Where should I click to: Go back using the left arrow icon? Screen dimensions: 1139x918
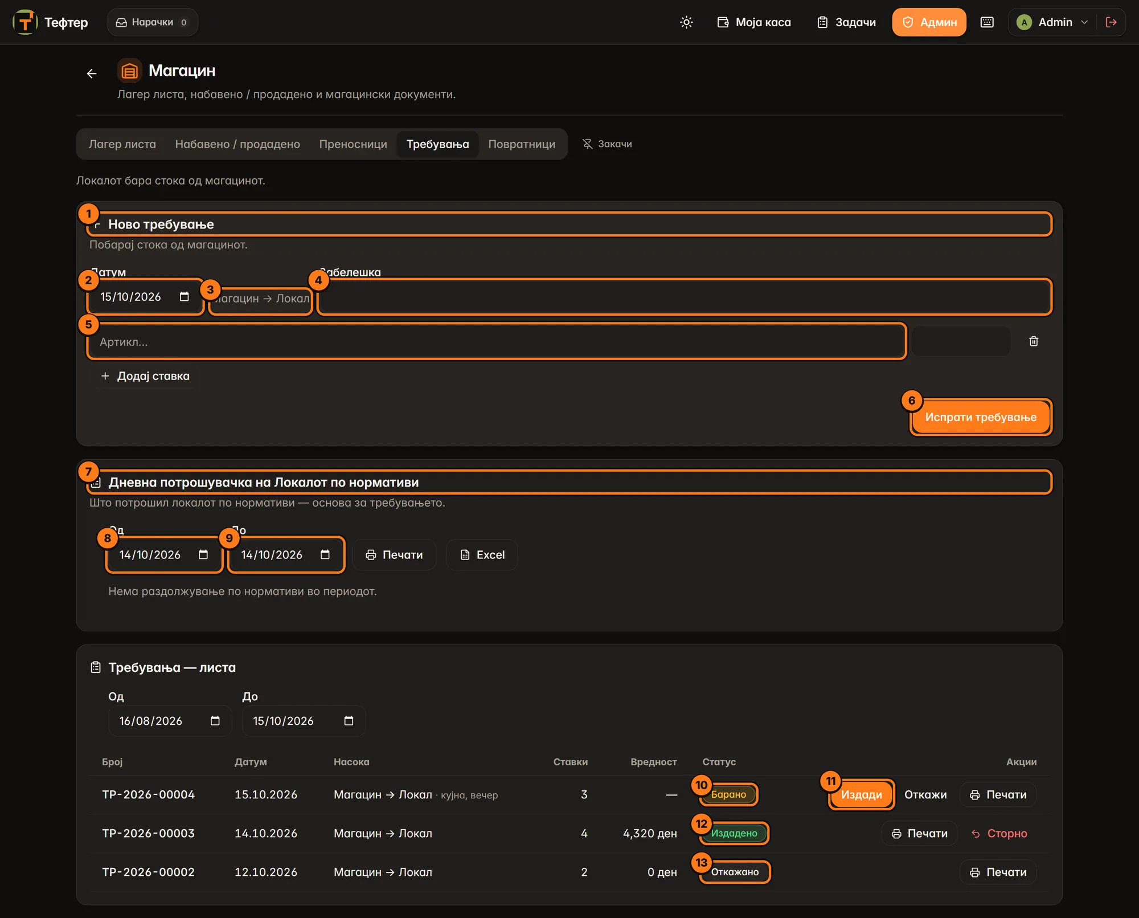click(x=92, y=74)
